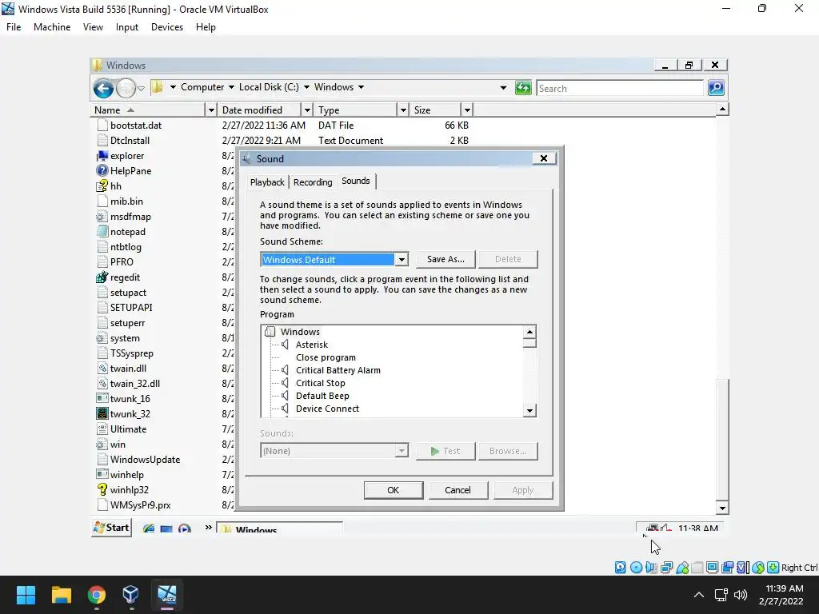Click the explorer file list scroll-down arrow
This screenshot has width=819, height=614.
[722, 508]
